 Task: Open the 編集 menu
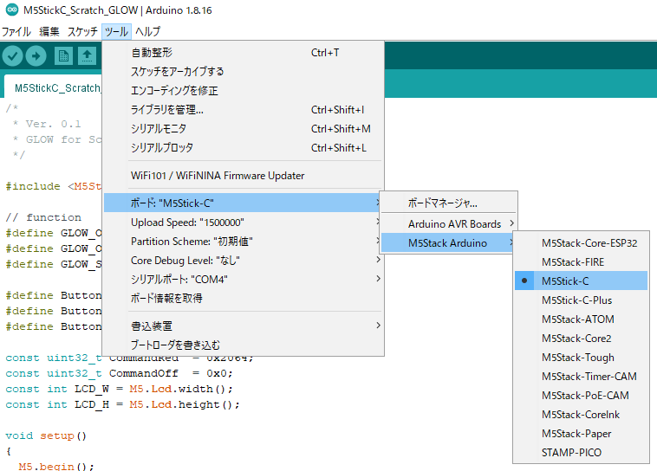pyautogui.click(x=49, y=31)
